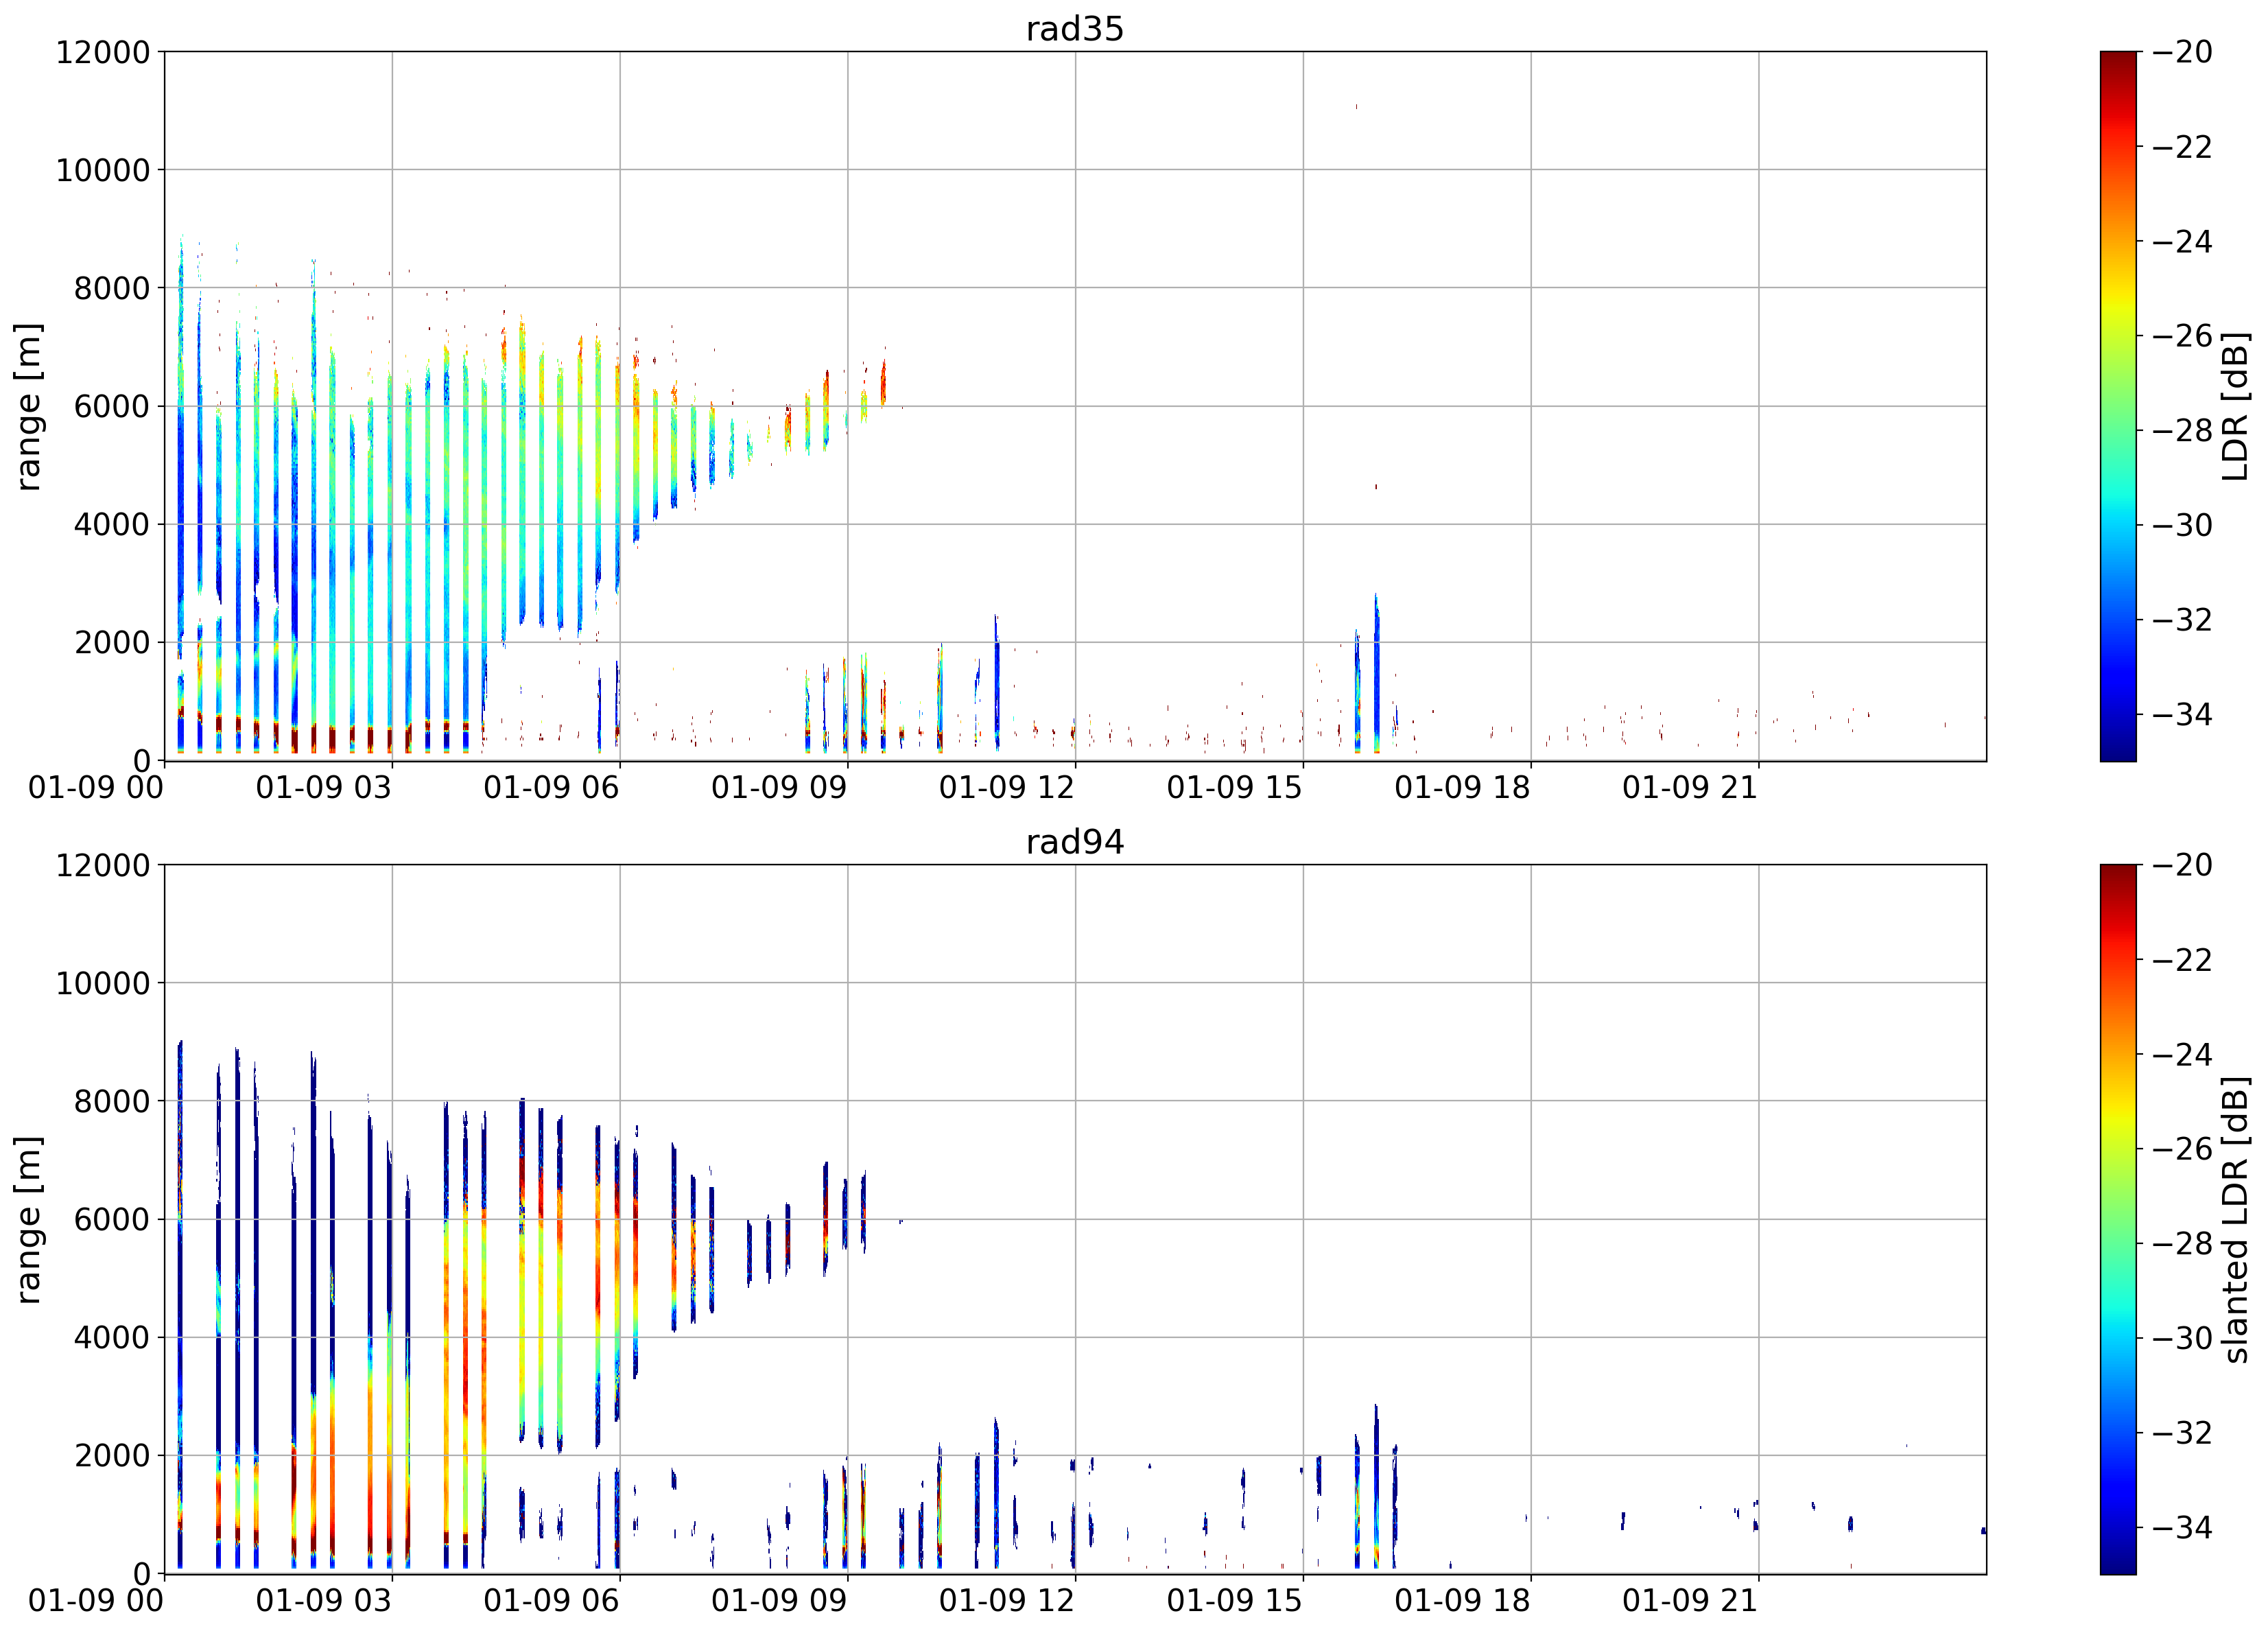Click the '01-09 09' x-tick under rad94
The width and height of the screenshot is (2268, 1631).
tap(780, 1600)
